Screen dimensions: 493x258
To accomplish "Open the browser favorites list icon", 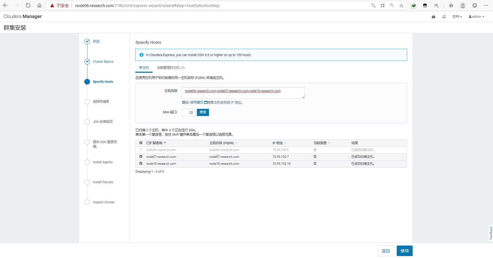I will coord(451,5).
